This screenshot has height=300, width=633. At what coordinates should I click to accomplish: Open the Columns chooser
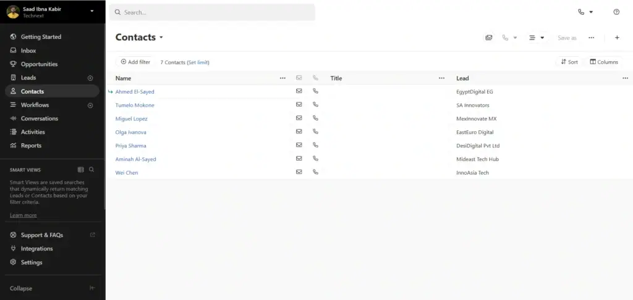coord(604,62)
